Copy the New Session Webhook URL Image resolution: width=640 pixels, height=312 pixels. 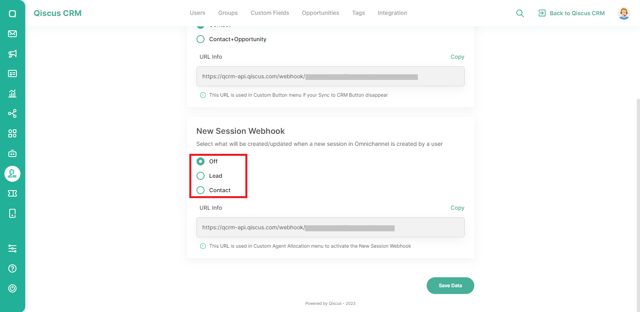click(457, 208)
